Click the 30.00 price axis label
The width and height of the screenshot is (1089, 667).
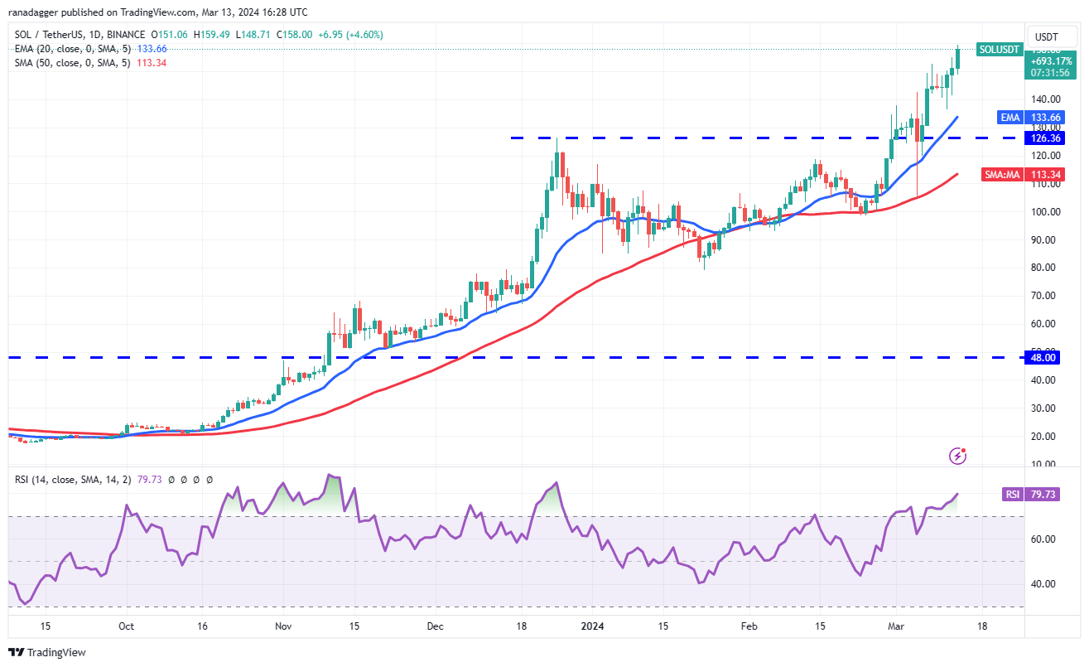coord(1043,408)
